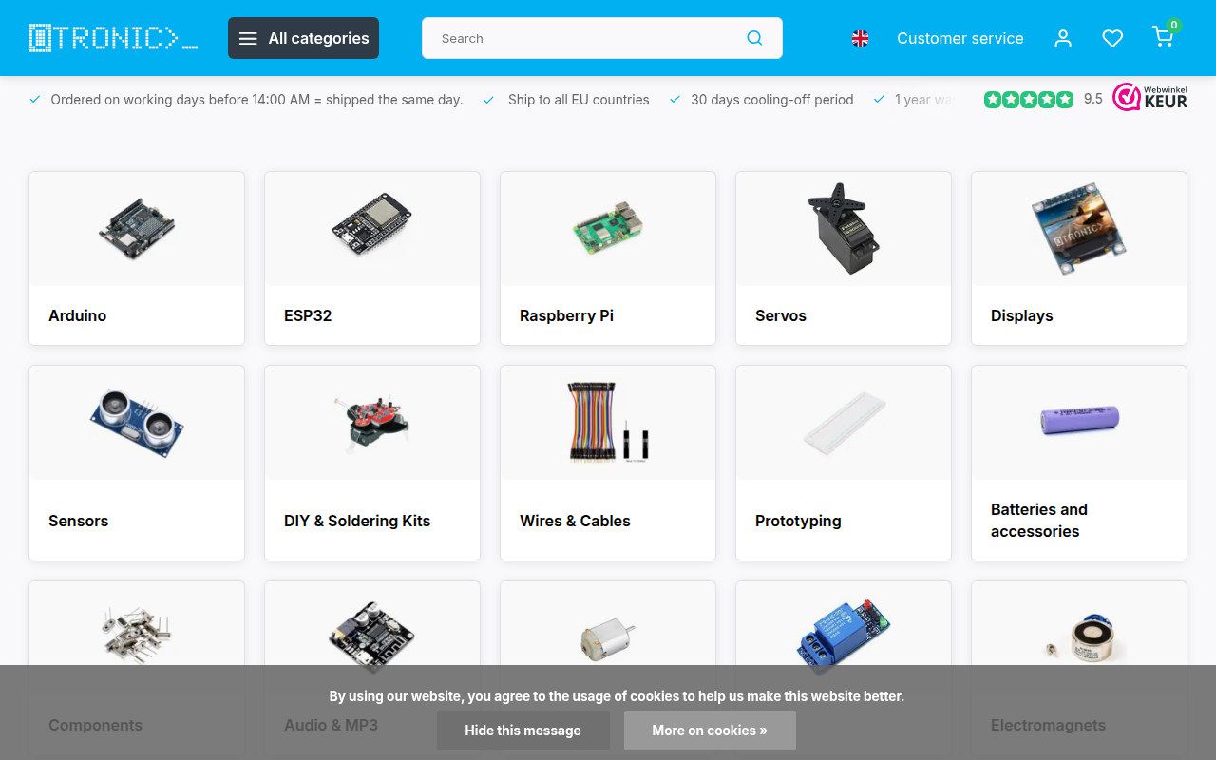Open the shopping cart icon
The height and width of the screenshot is (760, 1216).
[x=1163, y=37]
